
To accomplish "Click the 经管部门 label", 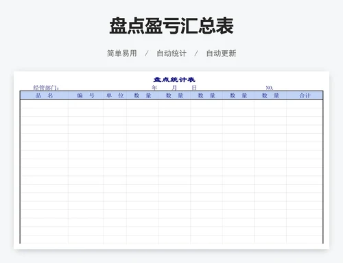I will 46,88.
